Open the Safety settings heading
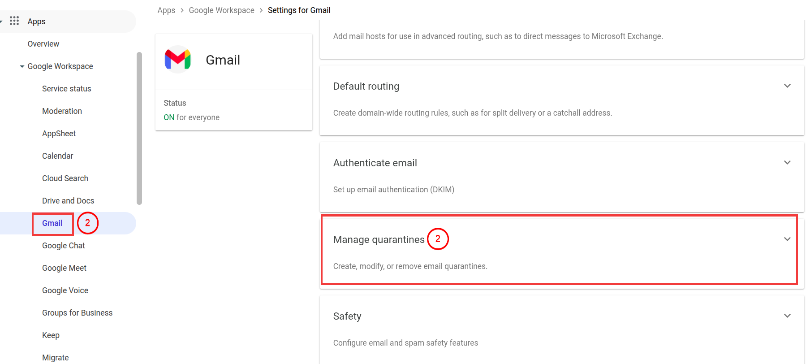 pyautogui.click(x=347, y=316)
